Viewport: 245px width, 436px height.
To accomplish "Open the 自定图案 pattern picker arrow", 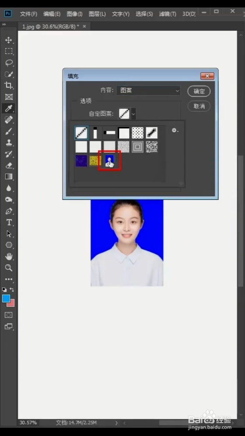I will [133, 114].
